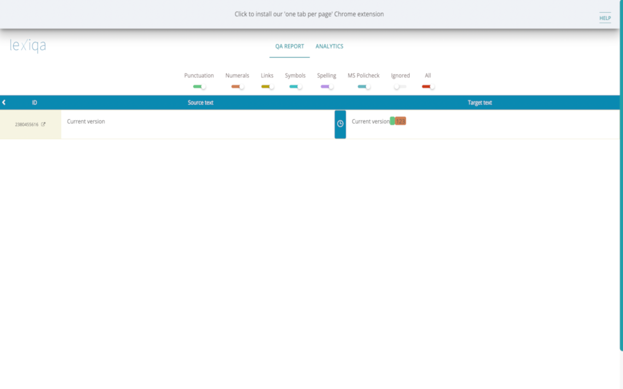
Task: Switch off the All errors toggle
Action: (x=427, y=86)
